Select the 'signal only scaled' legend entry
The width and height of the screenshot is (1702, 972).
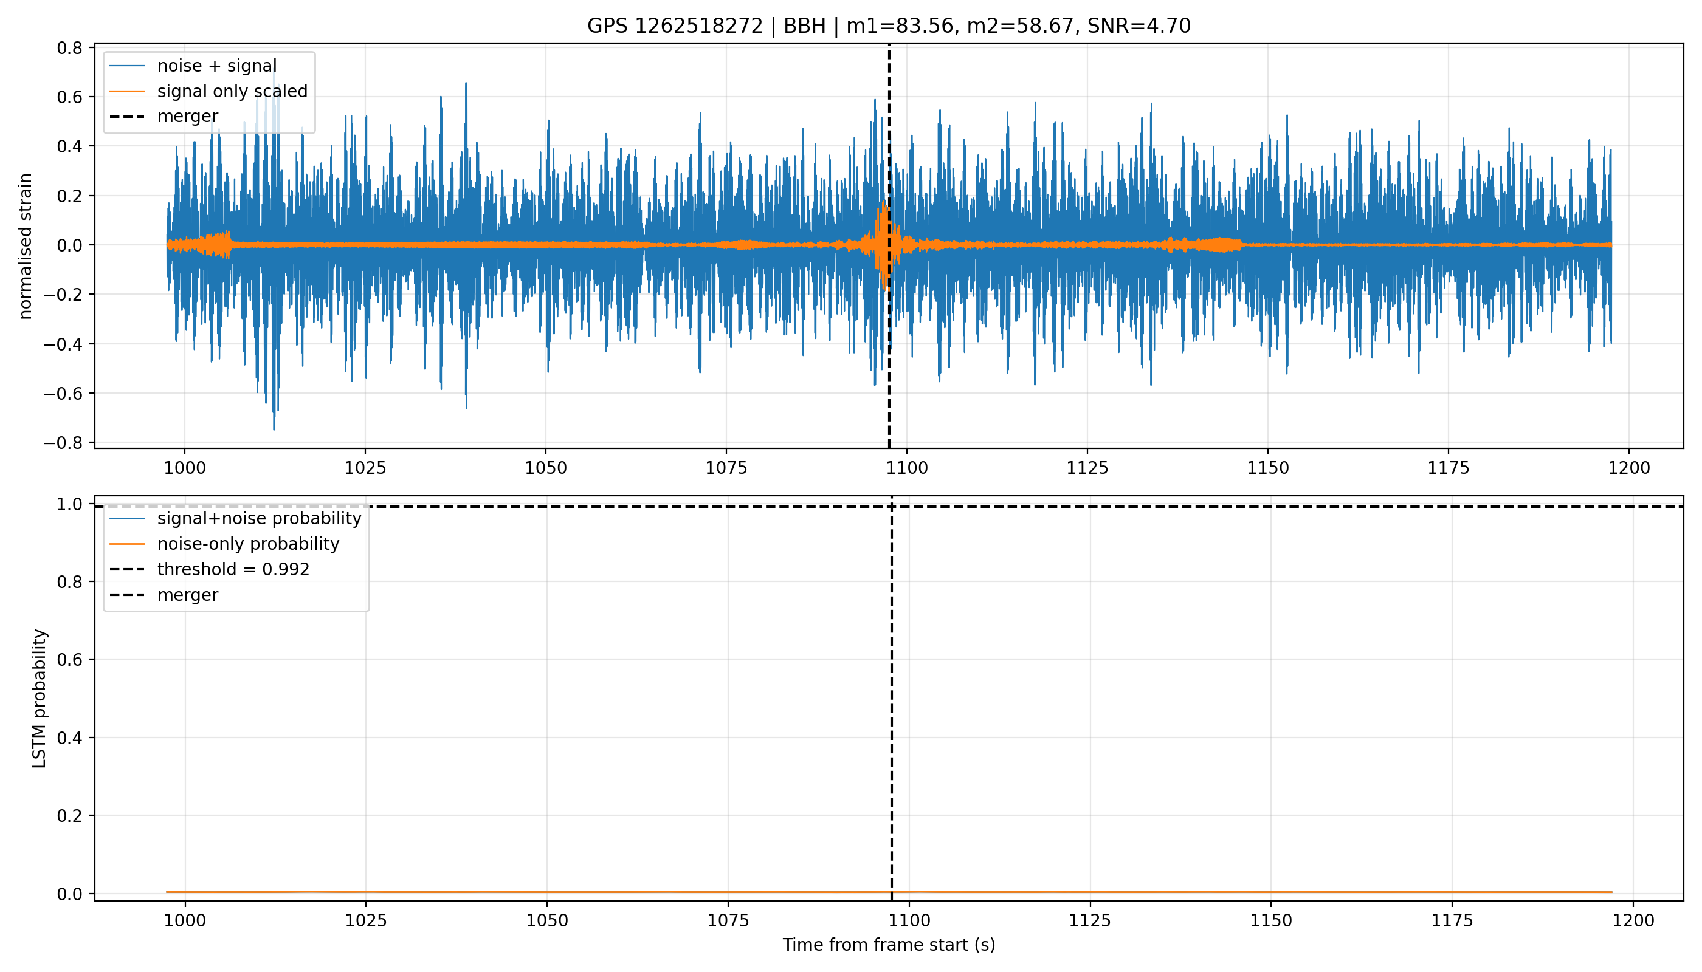209,91
